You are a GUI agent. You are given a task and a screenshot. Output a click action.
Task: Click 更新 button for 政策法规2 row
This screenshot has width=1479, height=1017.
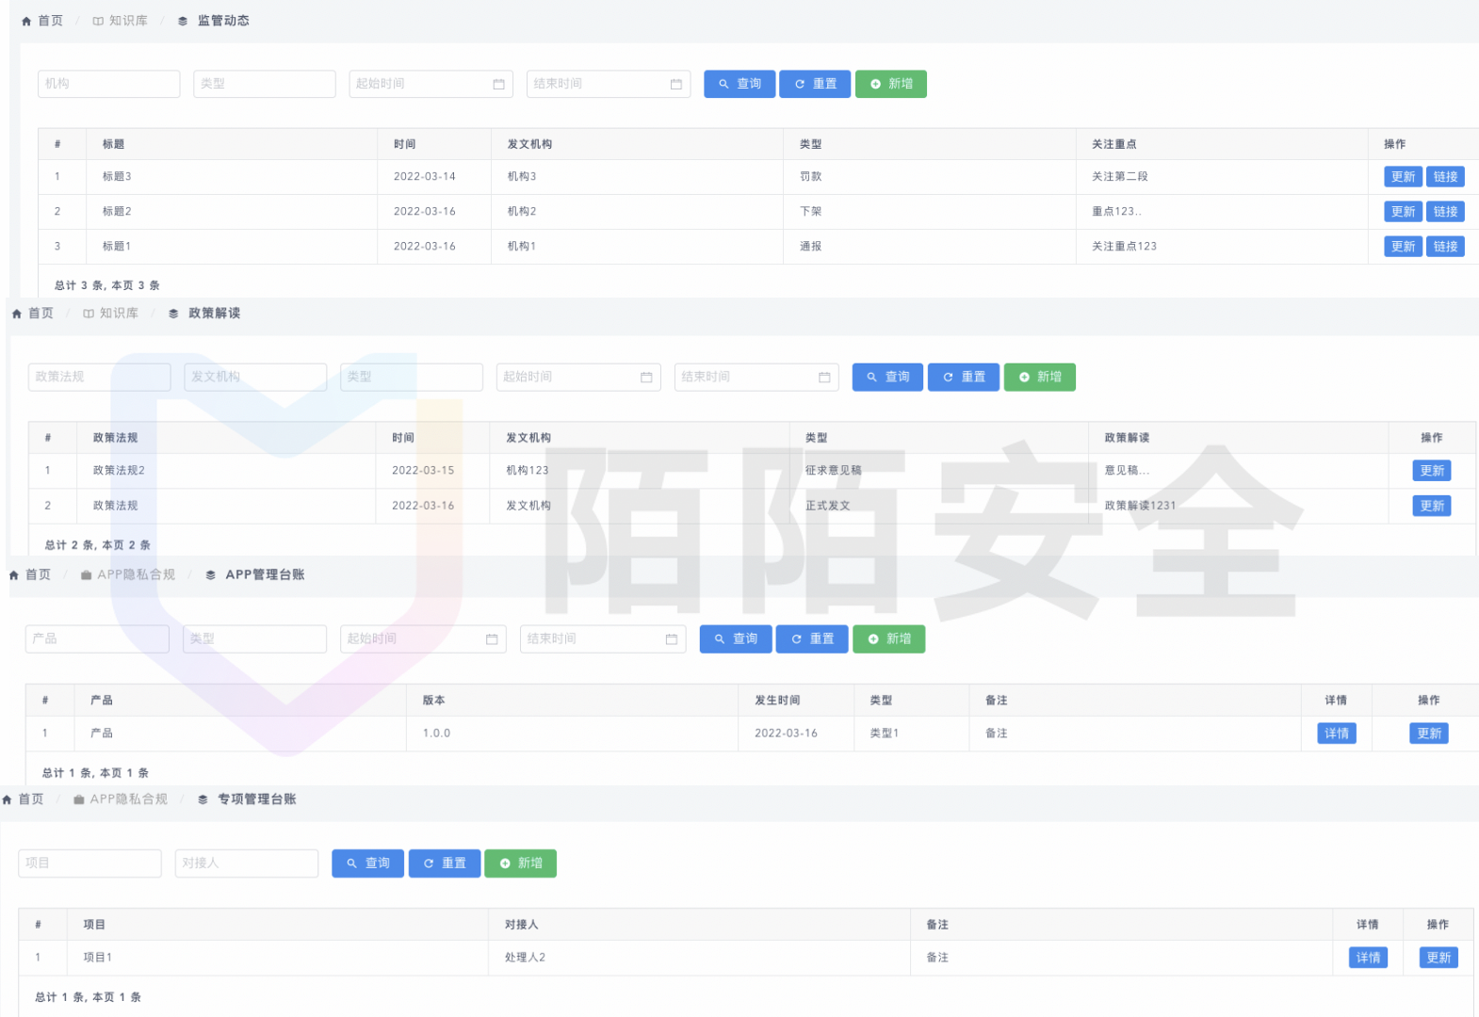1432,471
